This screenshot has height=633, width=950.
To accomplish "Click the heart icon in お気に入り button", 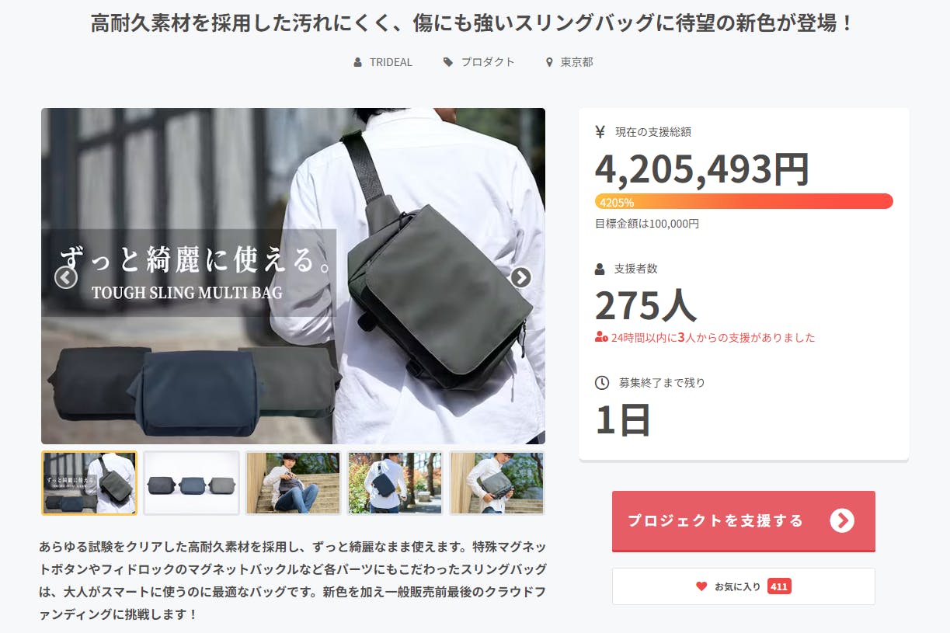I will point(701,586).
